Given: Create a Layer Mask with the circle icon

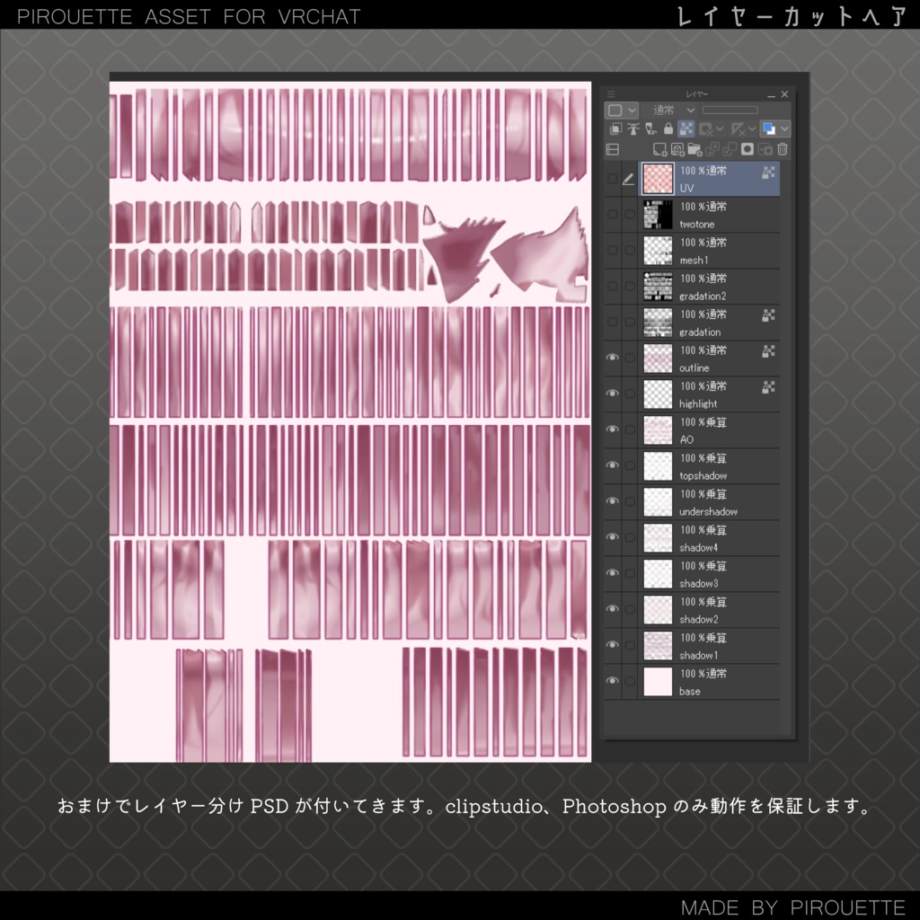Looking at the screenshot, I should point(747,149).
